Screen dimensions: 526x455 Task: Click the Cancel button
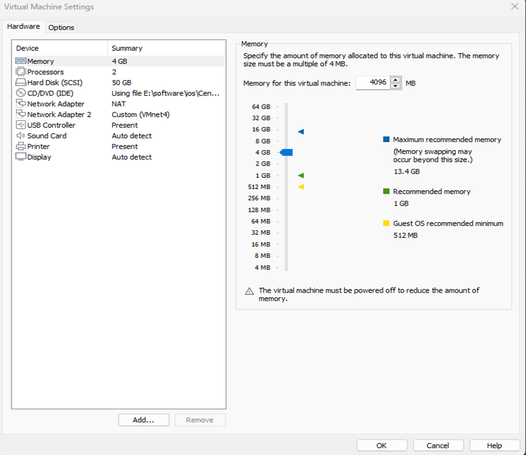[x=438, y=445]
